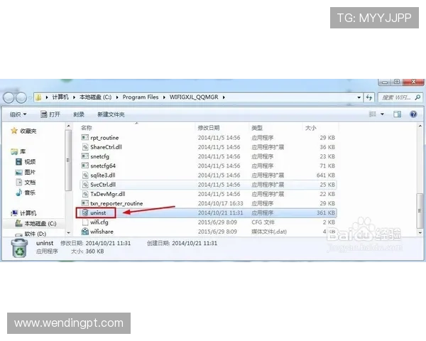The image size is (426, 341).
Task: Open 文档 library
Action: [x=26, y=183]
